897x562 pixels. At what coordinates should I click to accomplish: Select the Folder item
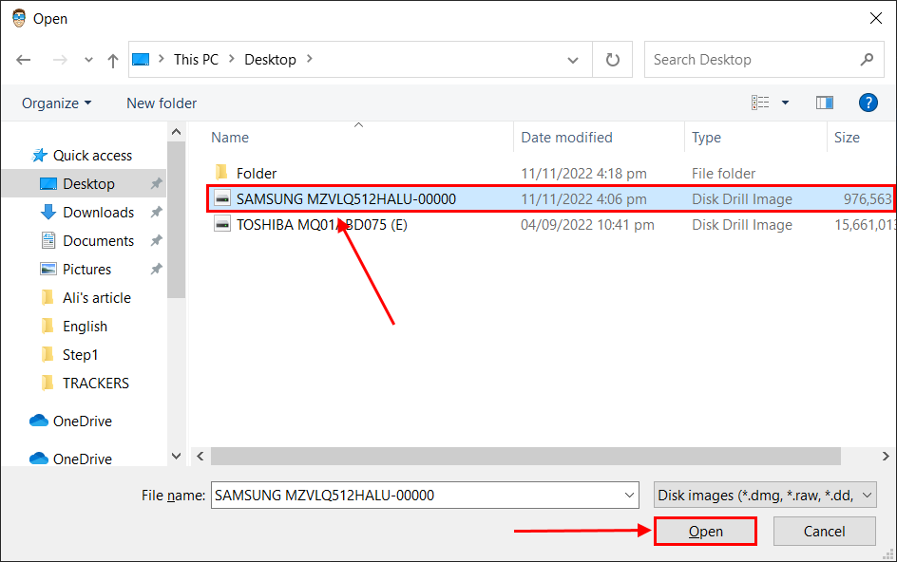pyautogui.click(x=257, y=173)
